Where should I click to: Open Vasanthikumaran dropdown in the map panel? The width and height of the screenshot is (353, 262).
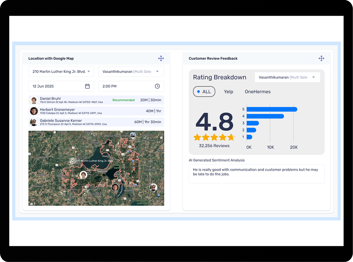(131, 72)
